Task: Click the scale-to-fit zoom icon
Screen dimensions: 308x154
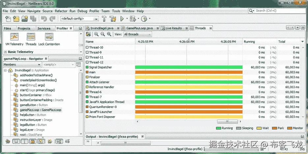Action: [109, 34]
